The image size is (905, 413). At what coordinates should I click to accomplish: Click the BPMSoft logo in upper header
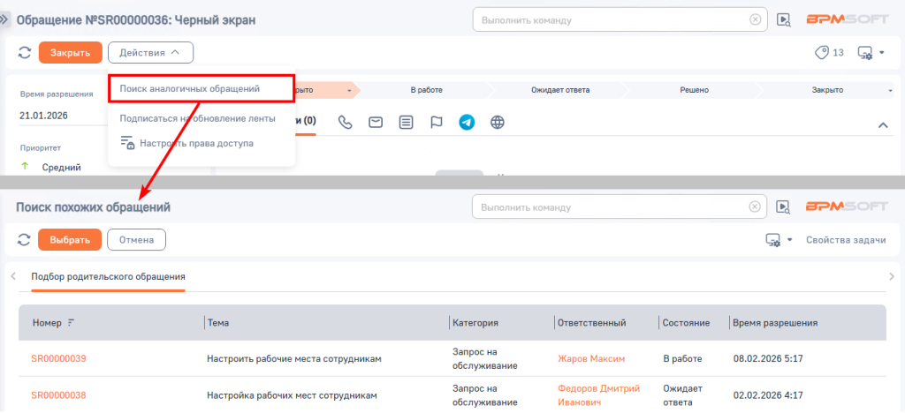coord(848,19)
